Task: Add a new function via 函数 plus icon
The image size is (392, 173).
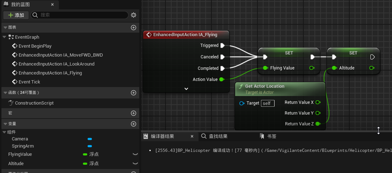Action: tap(134, 93)
